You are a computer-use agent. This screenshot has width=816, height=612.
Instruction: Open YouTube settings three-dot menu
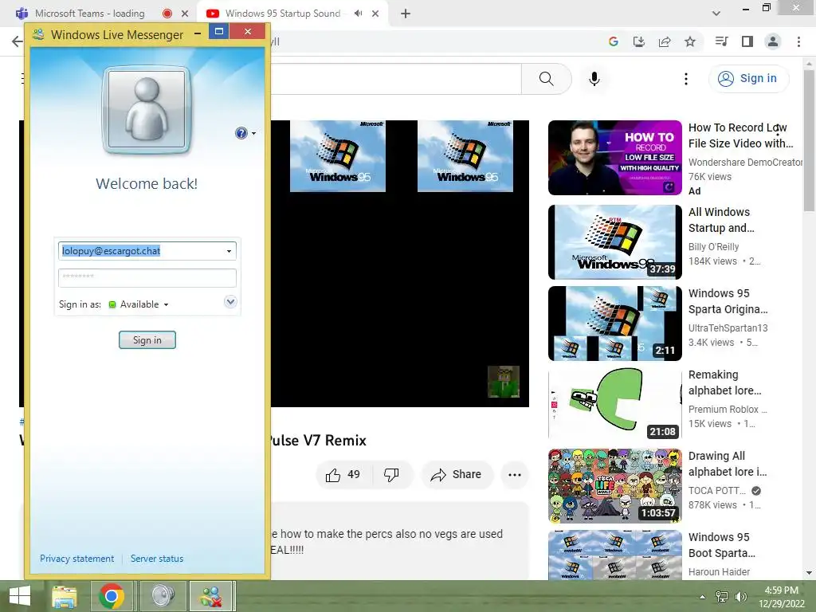tap(686, 79)
